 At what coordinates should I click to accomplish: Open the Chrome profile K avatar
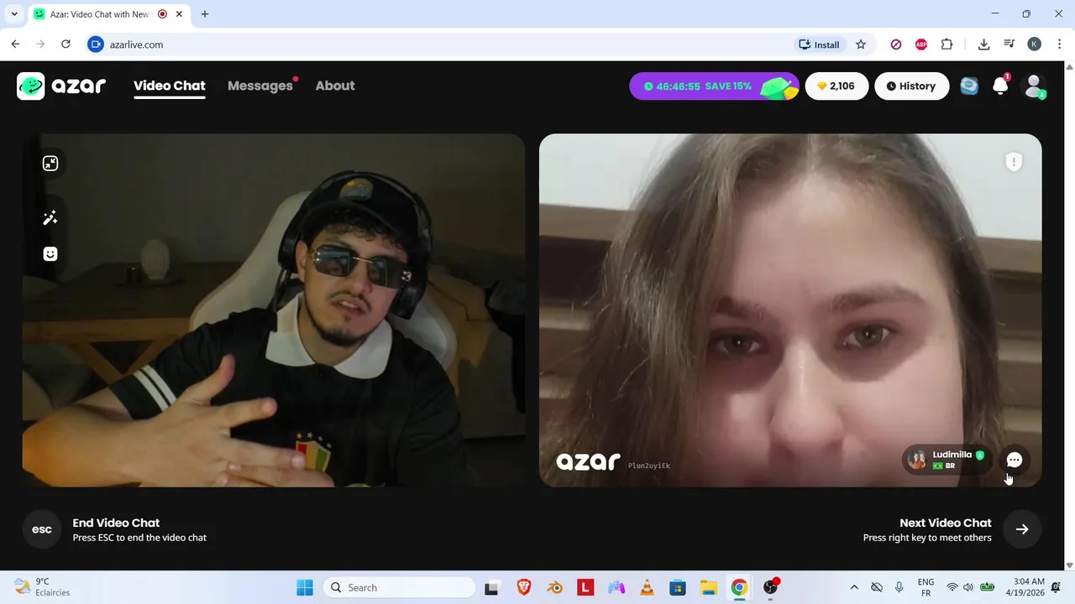(1035, 44)
